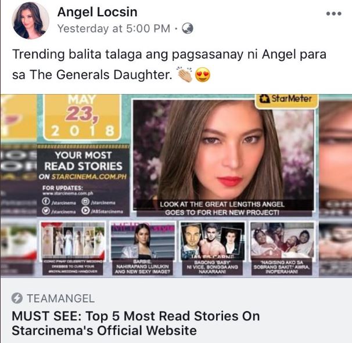The height and width of the screenshot is (343, 352).
Task: Click the Bagong 'Baby' ni Vice thumbnail
Action: tap(213, 248)
